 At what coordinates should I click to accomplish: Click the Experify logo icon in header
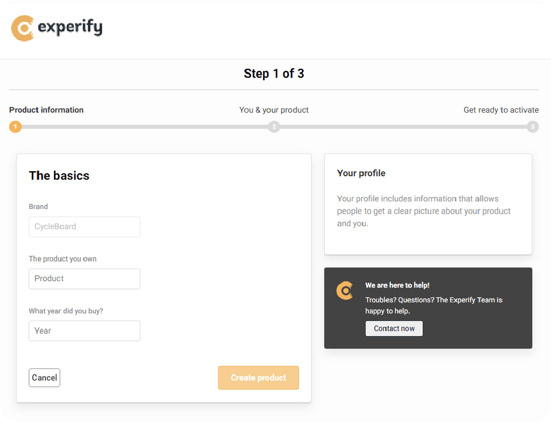tap(22, 28)
